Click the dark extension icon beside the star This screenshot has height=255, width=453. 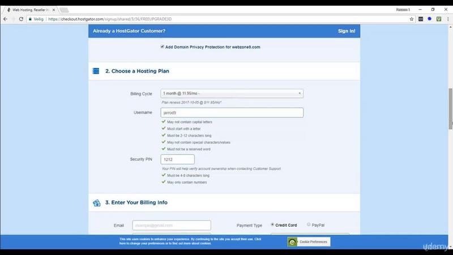point(421,19)
